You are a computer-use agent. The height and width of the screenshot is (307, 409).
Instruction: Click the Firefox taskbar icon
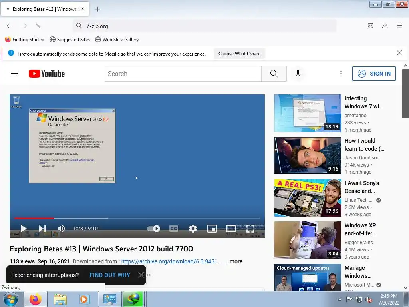click(x=36, y=299)
